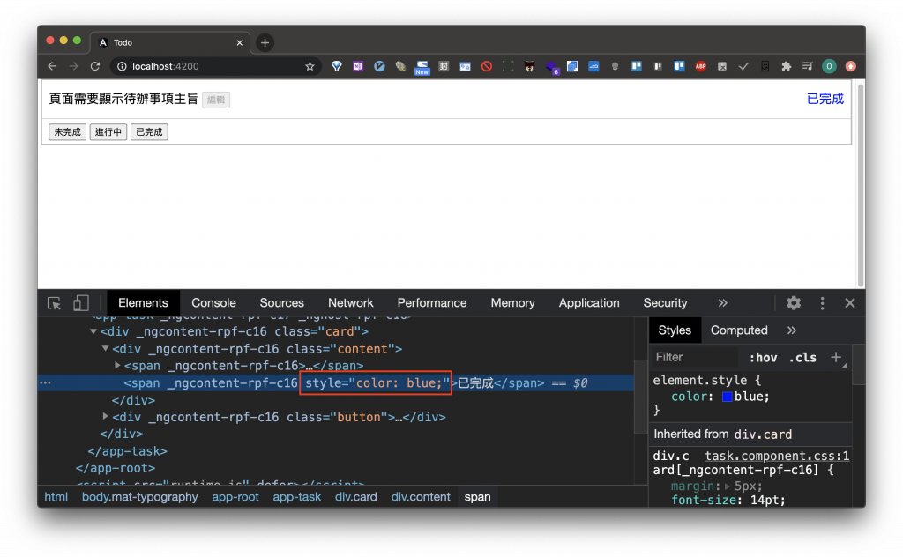
Task: Select body.mat-typography in the breadcrumb
Action: (x=140, y=496)
